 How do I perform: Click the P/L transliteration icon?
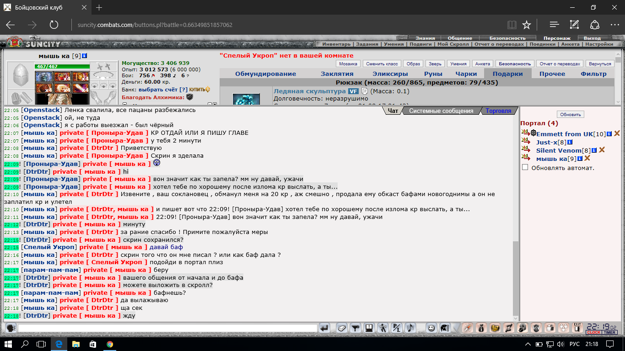pyautogui.click(x=397, y=328)
